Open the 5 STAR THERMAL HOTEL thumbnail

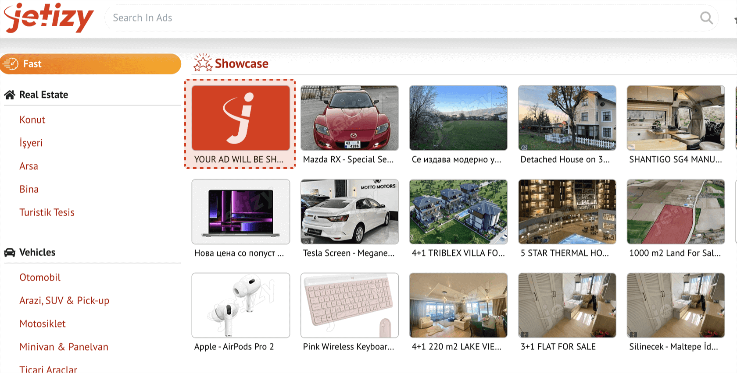pos(567,211)
